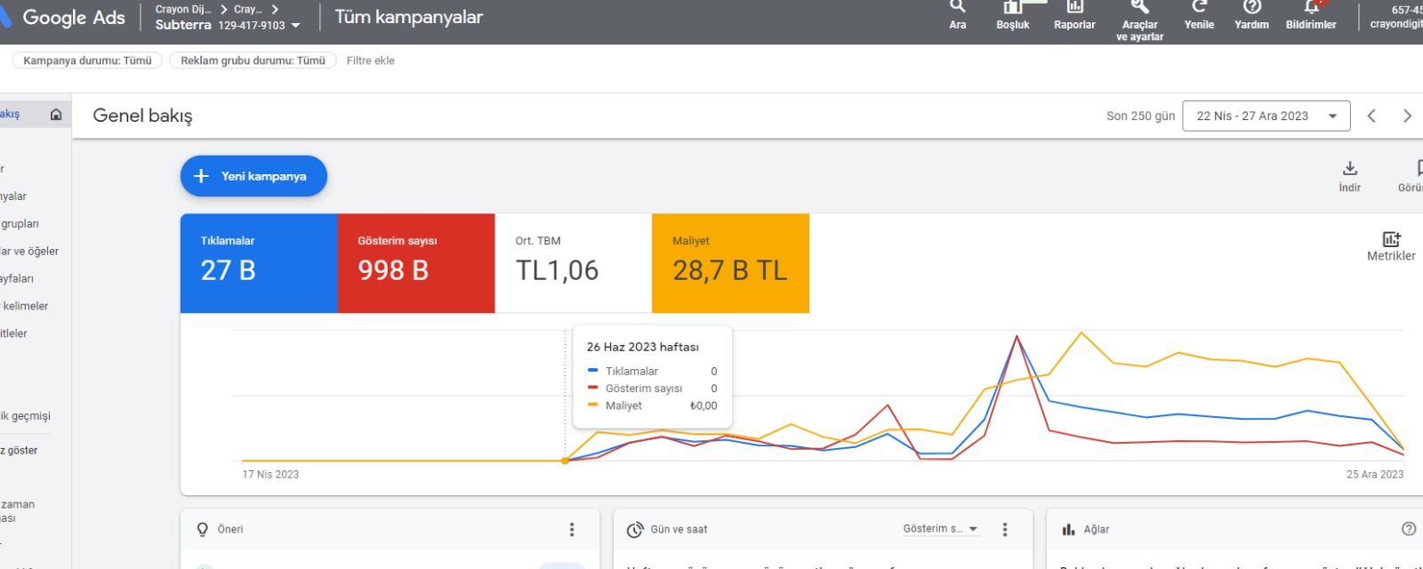The height and width of the screenshot is (569, 1423).
Task: Expand the date range dropdown
Action: 1266,116
